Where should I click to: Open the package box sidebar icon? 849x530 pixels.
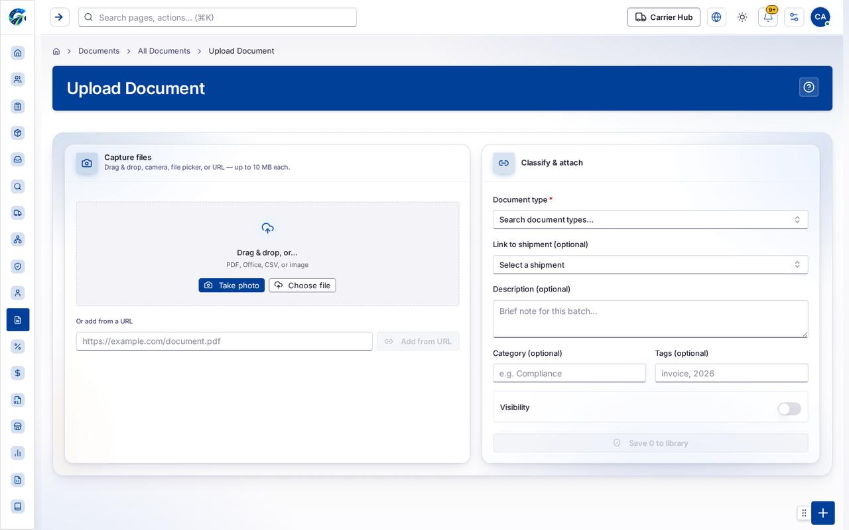pyautogui.click(x=18, y=132)
